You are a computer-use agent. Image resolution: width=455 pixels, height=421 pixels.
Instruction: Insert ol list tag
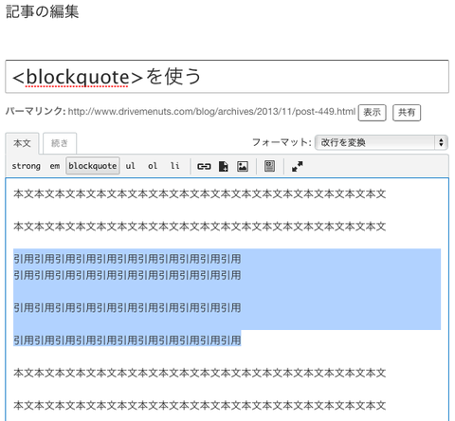153,166
